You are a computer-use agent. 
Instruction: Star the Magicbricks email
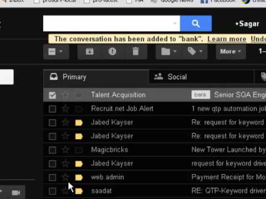coord(65,150)
